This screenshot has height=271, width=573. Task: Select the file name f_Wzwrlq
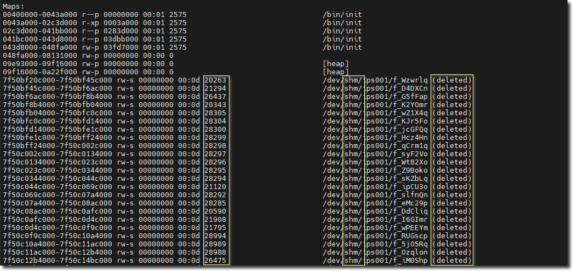click(410, 80)
